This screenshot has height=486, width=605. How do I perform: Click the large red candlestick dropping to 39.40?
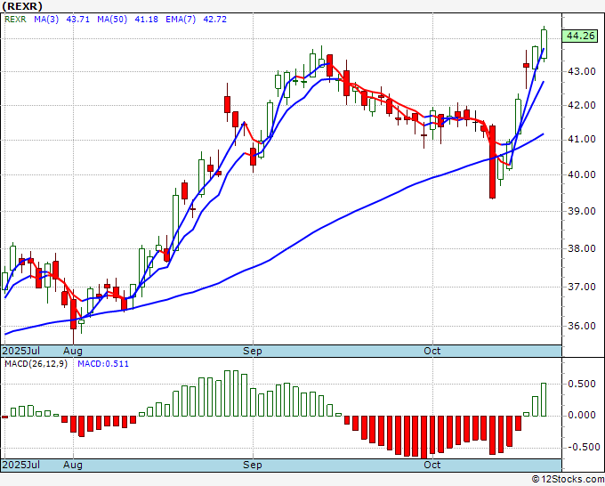tap(492, 162)
